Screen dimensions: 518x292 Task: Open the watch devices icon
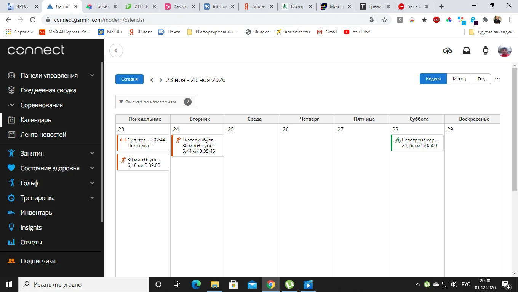pos(486,51)
